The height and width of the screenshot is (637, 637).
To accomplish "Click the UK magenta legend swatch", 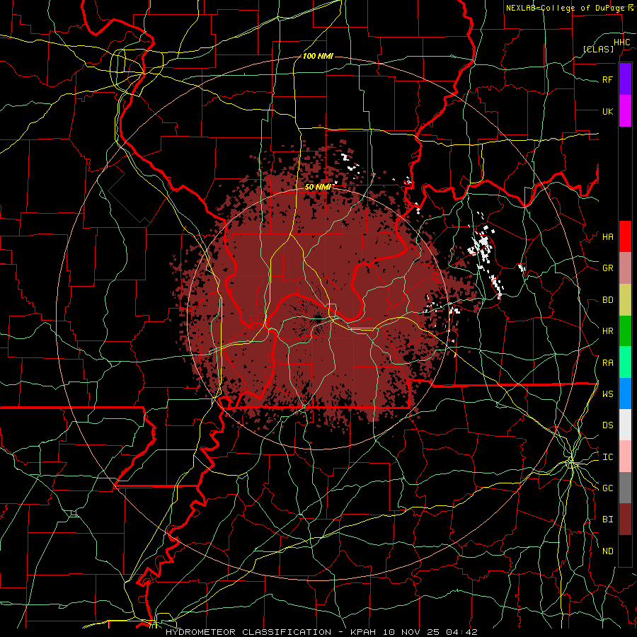I will (x=625, y=111).
